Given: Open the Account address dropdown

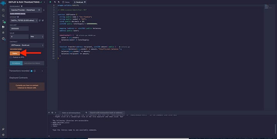Looking at the screenshot, I should (24, 20).
